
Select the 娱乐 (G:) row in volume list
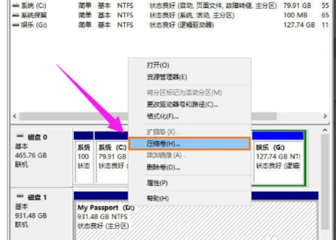tap(170, 25)
